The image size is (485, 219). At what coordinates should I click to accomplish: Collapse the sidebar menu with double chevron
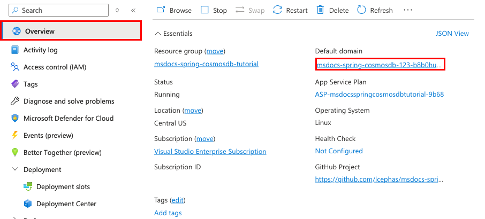tap(133, 10)
